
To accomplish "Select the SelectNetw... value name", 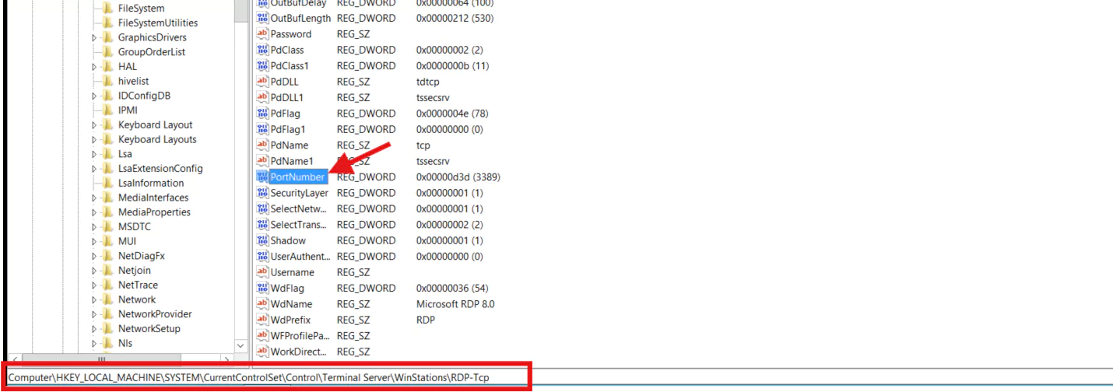I will coord(300,209).
